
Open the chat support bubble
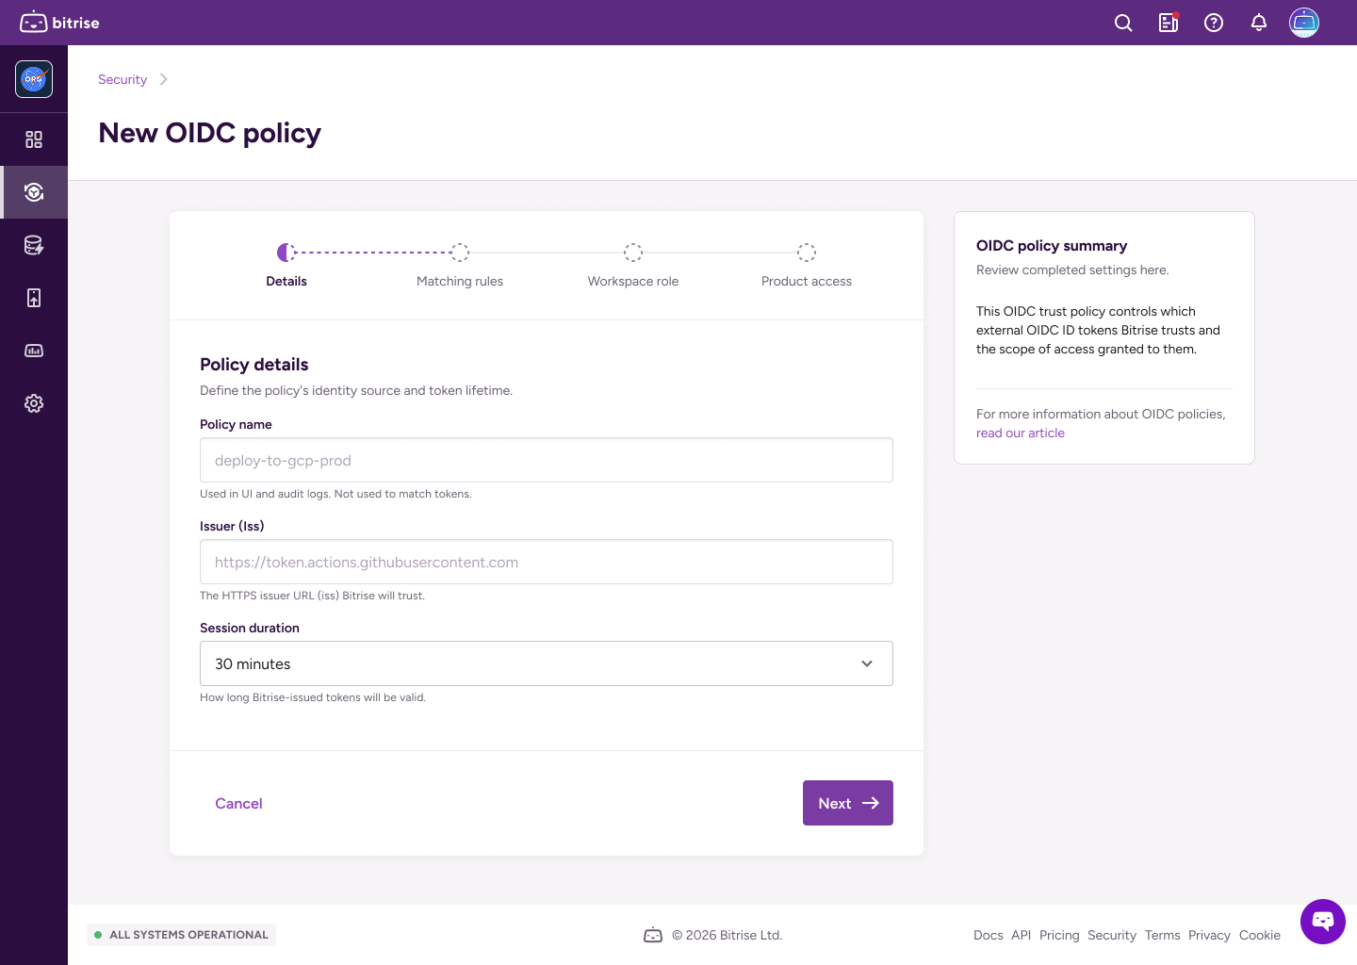click(x=1322, y=921)
